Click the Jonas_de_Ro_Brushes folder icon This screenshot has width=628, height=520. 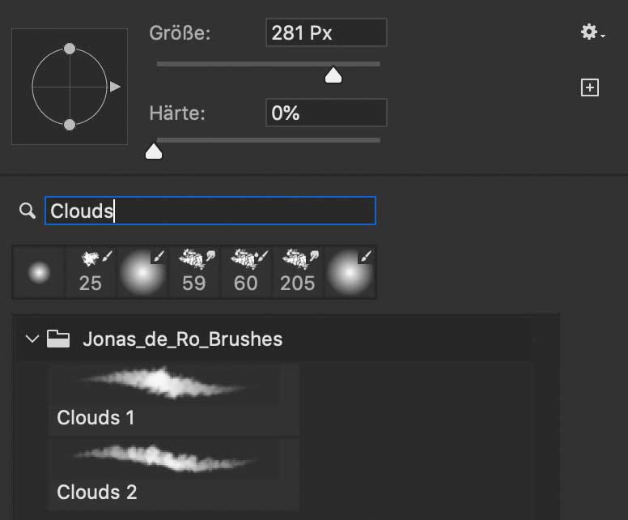(x=57, y=339)
